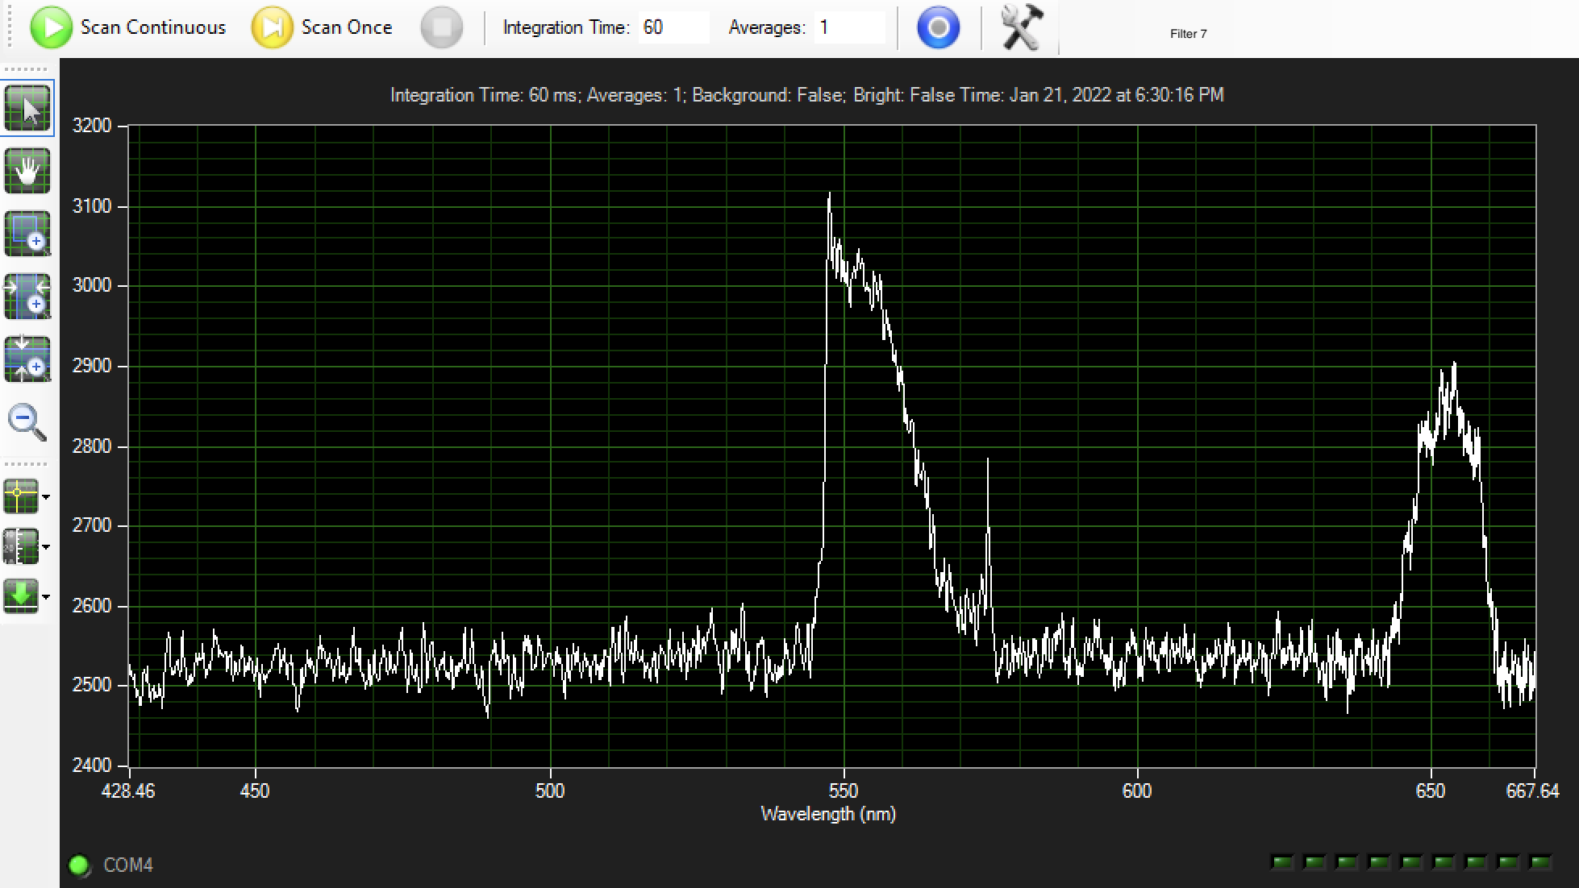Click the Wavelength (nm) axis label
Viewport: 1579px width, 888px height.
click(828, 815)
